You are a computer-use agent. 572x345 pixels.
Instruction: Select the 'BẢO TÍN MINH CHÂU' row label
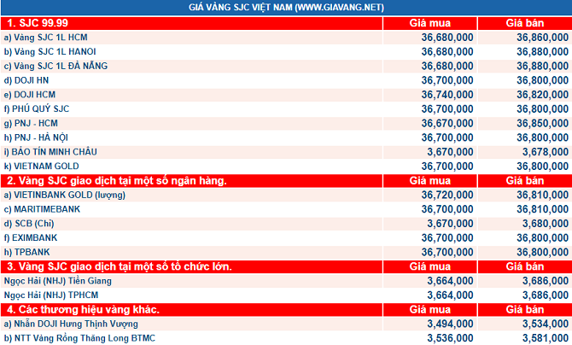click(50, 151)
